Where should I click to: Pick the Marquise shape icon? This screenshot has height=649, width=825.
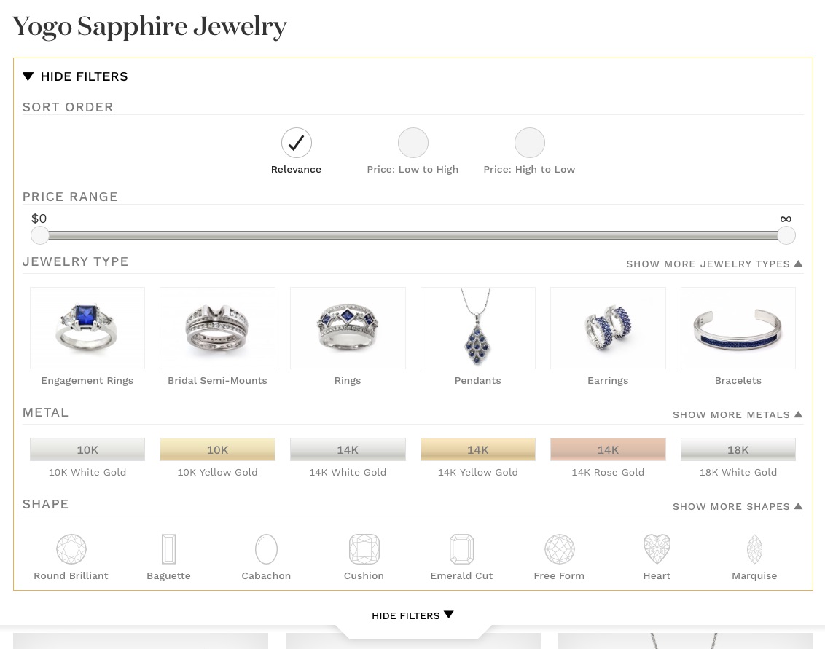[754, 549]
